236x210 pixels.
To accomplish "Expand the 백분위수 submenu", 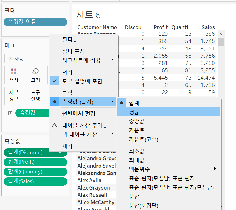I will pyautogui.click(x=168, y=169).
